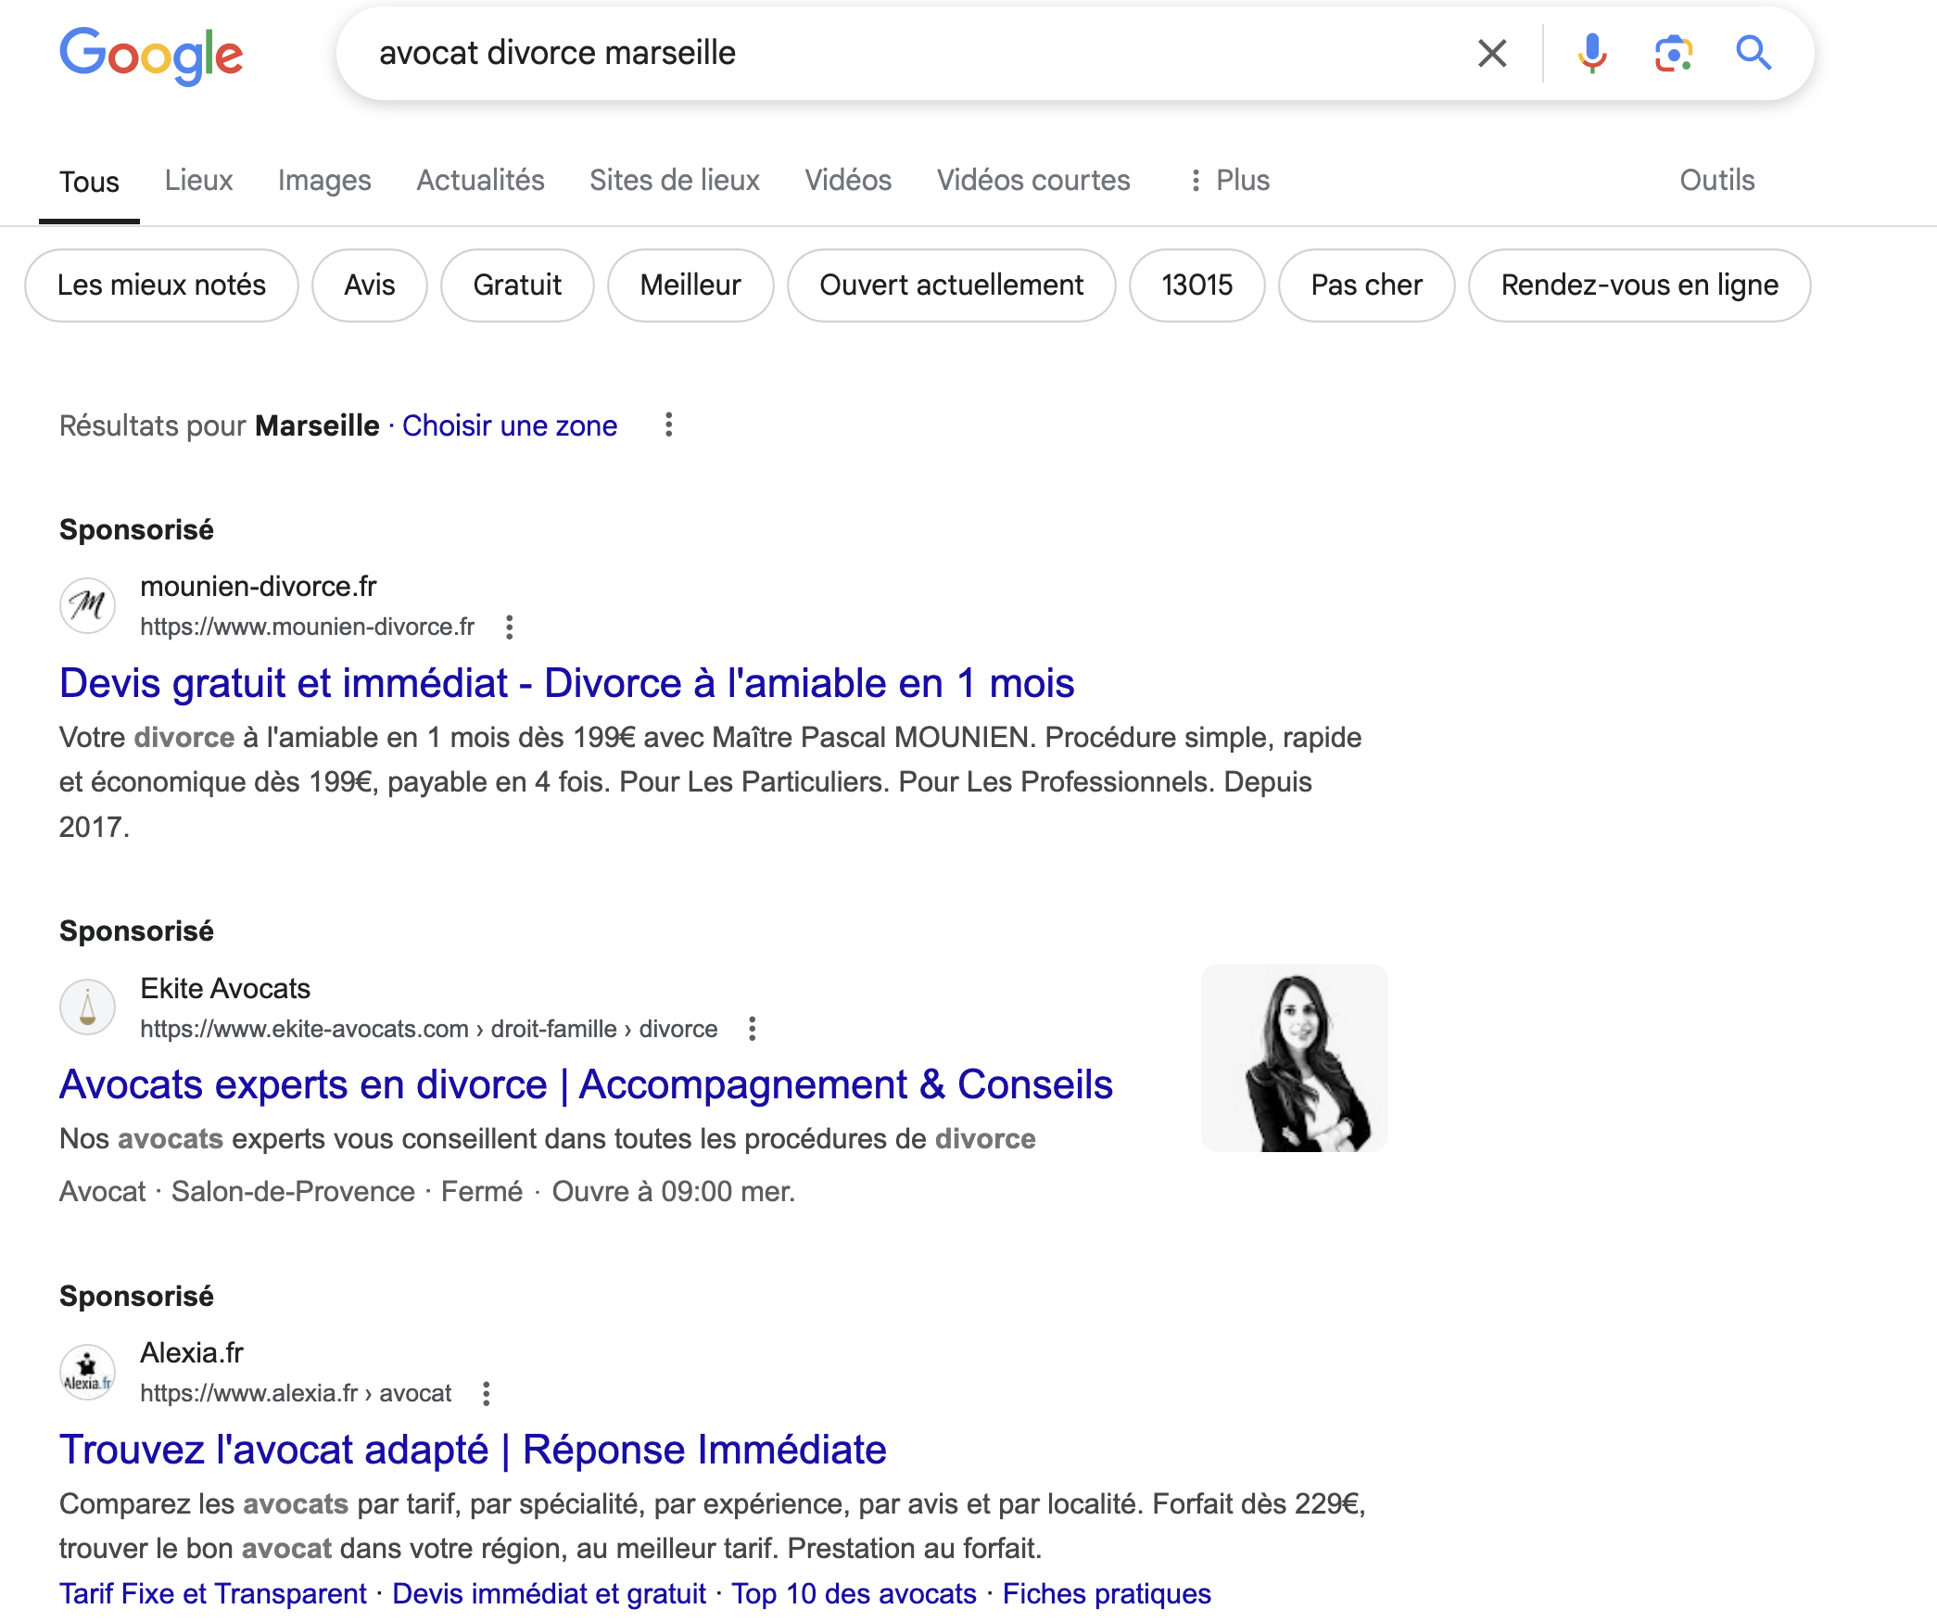The height and width of the screenshot is (1622, 1937).
Task: Clear the search query with the X icon
Action: (1492, 54)
